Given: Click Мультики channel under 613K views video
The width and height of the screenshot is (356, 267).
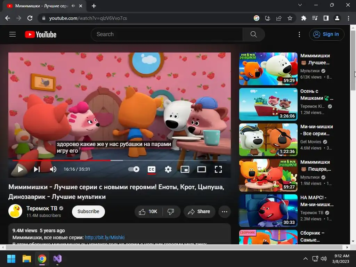Looking at the screenshot, I should click(310, 71).
